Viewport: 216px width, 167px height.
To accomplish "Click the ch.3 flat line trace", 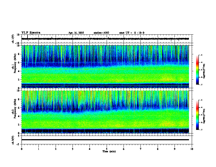I will pyautogui.click(x=105, y=140).
